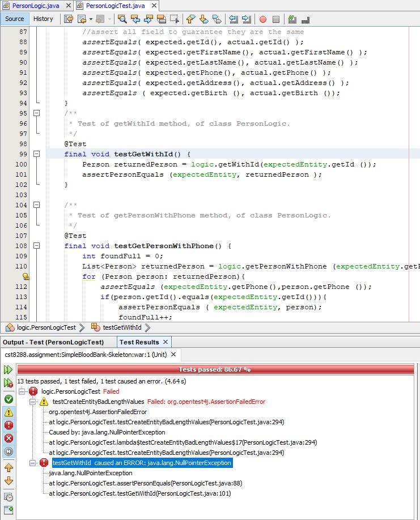This screenshot has height=520, width=420.
Task: Select PersonLogicTest.java editor tab
Action: pyautogui.click(x=116, y=6)
